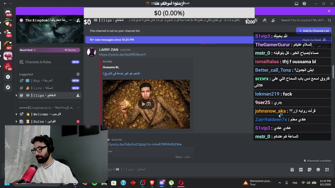Open Channels & Roles
335x188 pixels.
click(49, 62)
